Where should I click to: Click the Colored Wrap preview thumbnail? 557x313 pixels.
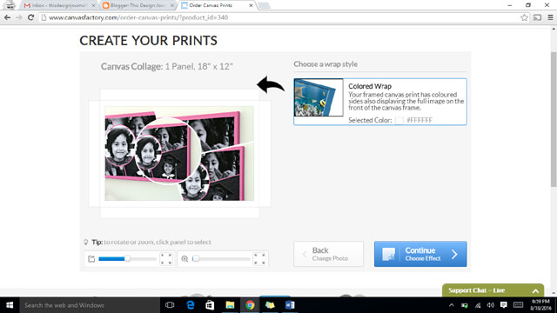[x=319, y=97]
